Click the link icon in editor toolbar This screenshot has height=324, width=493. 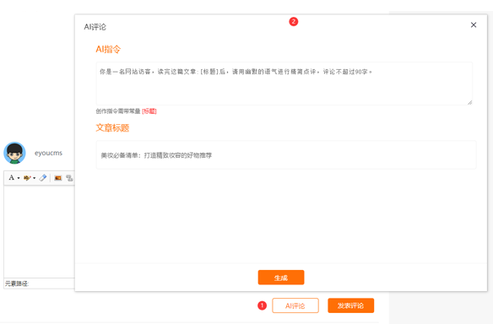pyautogui.click(x=69, y=178)
